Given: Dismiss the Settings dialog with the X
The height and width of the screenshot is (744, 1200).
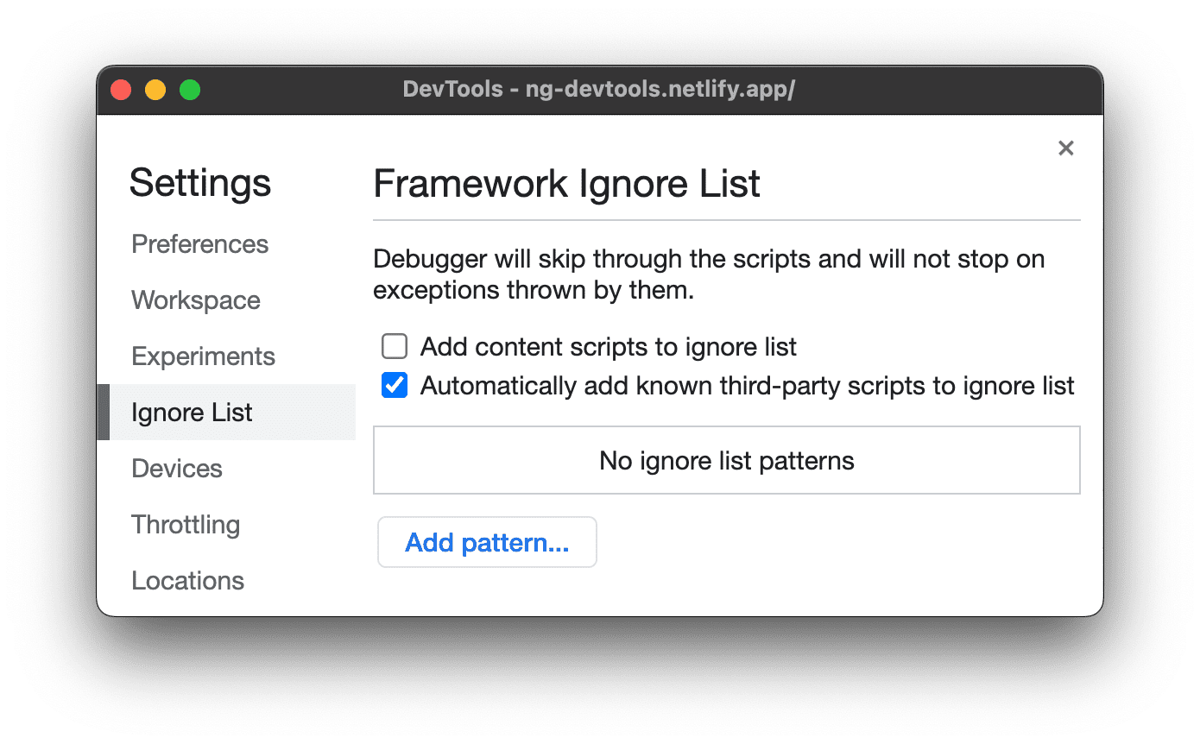Looking at the screenshot, I should point(1065,148).
